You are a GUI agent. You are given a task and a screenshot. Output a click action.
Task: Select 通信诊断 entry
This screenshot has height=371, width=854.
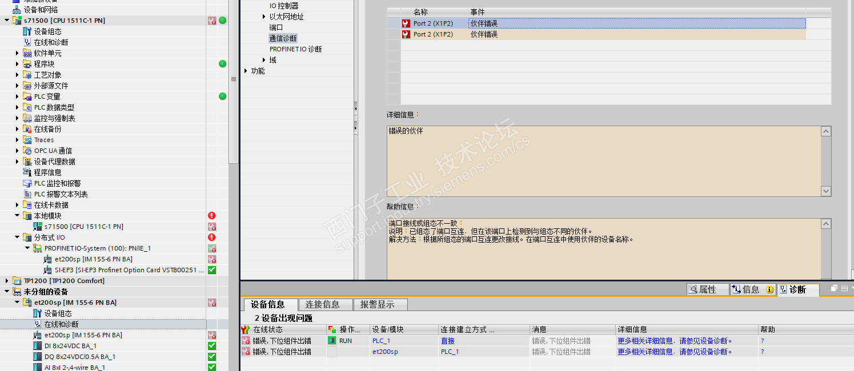pos(283,38)
